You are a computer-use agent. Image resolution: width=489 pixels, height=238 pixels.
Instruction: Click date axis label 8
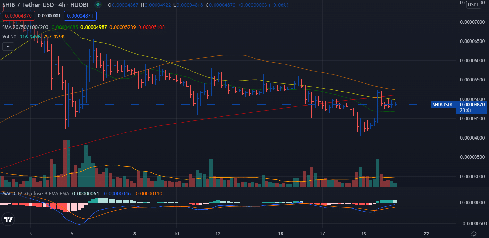pyautogui.click(x=135, y=234)
